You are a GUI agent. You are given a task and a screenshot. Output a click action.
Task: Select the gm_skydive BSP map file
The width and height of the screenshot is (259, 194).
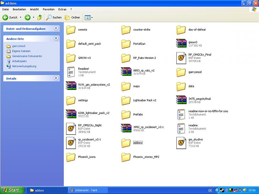pyautogui.click(x=182, y=143)
